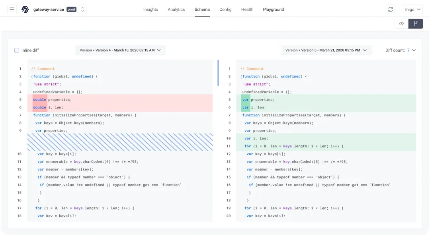430x236 pixels.
Task: Open the Version 5 dropdown
Action: click(326, 50)
